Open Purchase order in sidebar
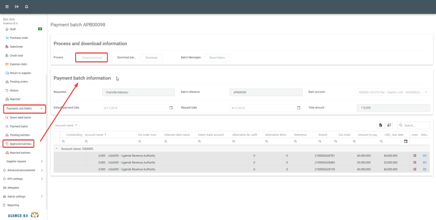The height and width of the screenshot is (220, 436). click(x=19, y=38)
